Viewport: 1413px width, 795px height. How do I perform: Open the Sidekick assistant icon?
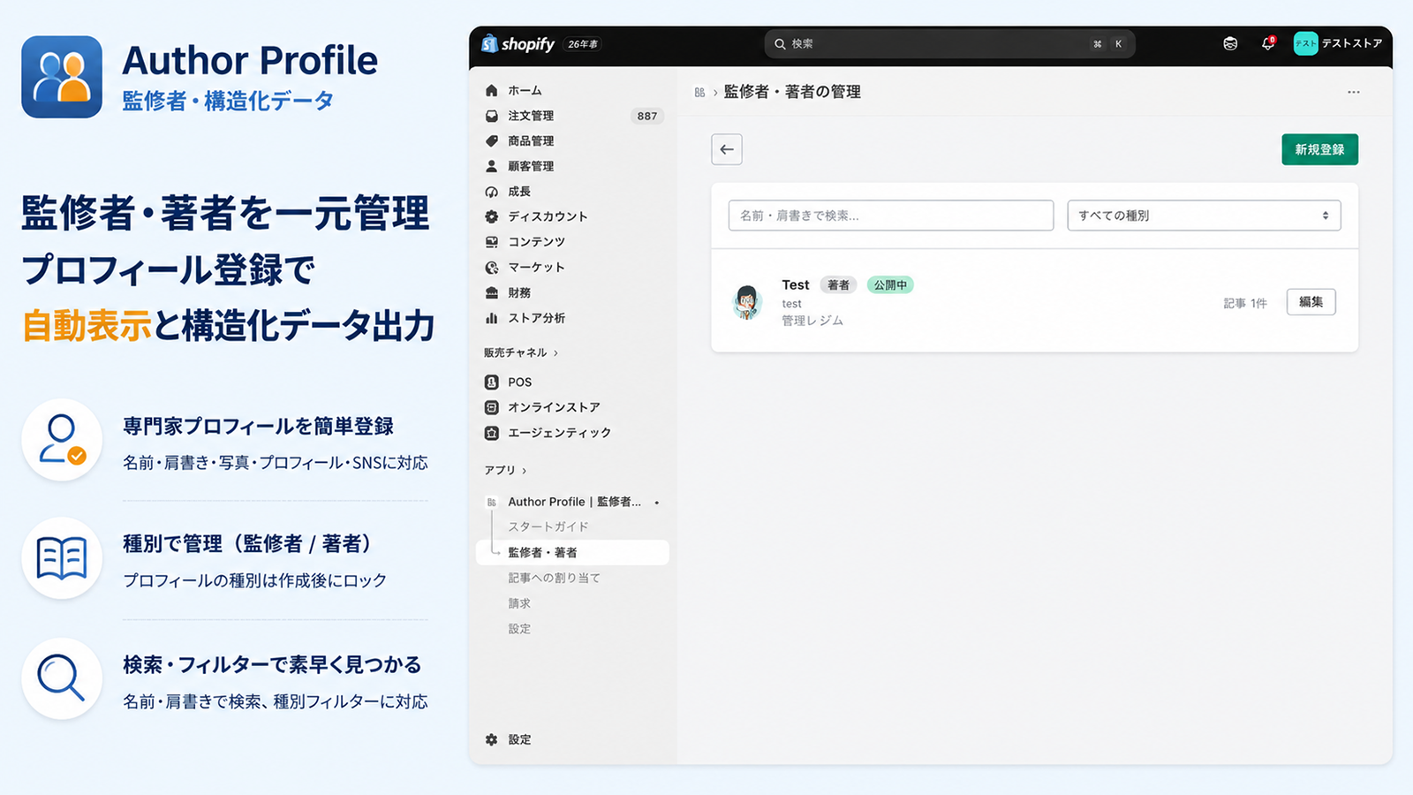(x=1230, y=43)
